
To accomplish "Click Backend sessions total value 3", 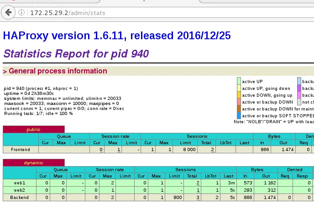I will click(x=198, y=198).
